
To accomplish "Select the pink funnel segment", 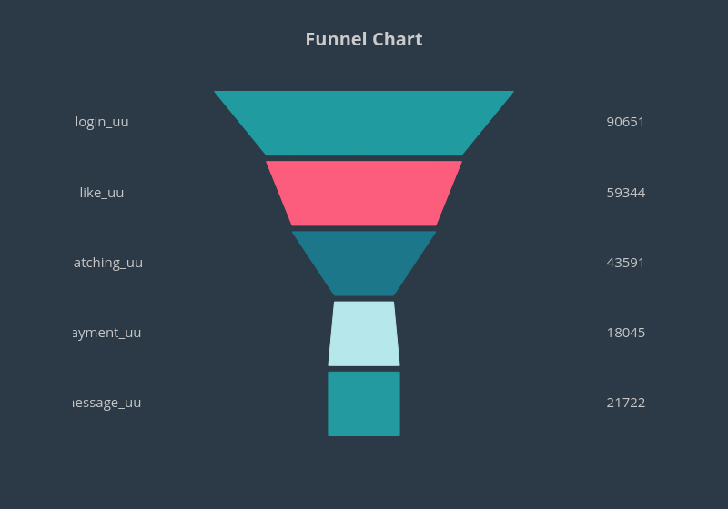I will pos(364,193).
